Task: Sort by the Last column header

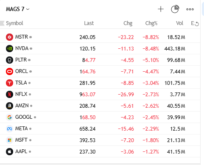Action: 89,23
